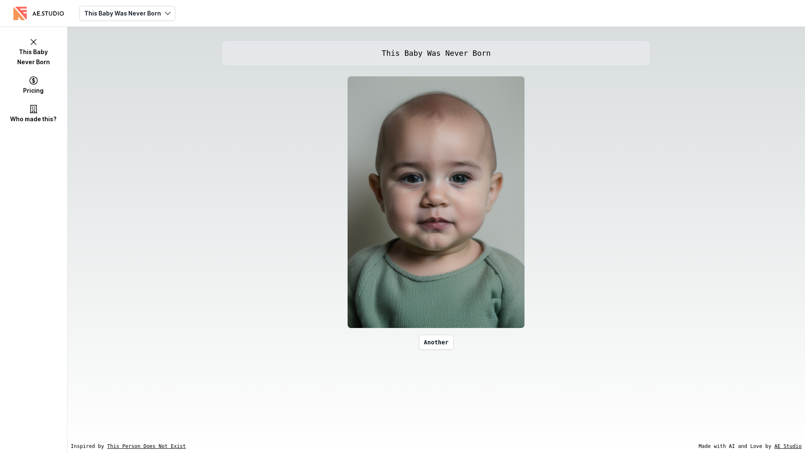Click the building icon for Who made this
Image resolution: width=805 pixels, height=453 pixels.
(34, 109)
